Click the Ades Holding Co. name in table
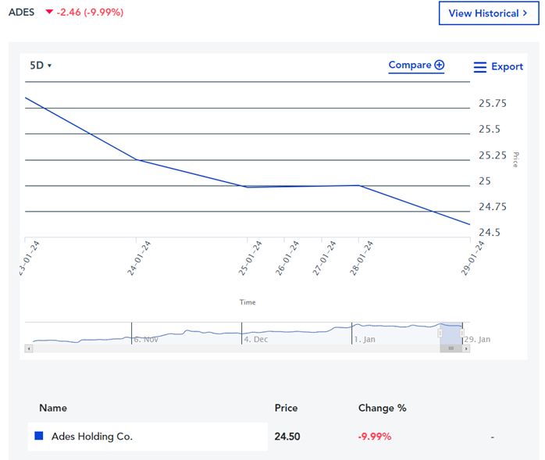This screenshot has height=460, width=545. click(x=92, y=437)
